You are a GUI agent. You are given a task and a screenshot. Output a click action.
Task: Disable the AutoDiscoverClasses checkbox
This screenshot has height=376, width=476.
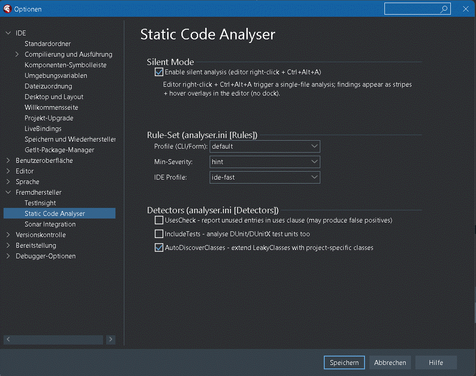159,248
